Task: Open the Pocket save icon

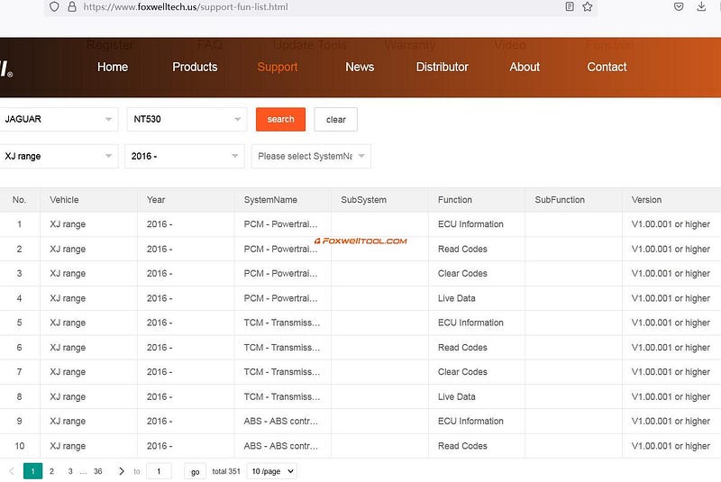Action: [679, 6]
